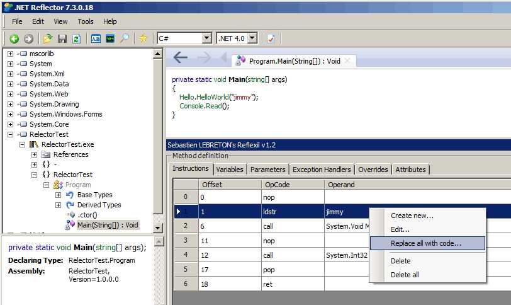Open an assembly with the folder icon
Screen dimensions: 511x305
(48, 39)
